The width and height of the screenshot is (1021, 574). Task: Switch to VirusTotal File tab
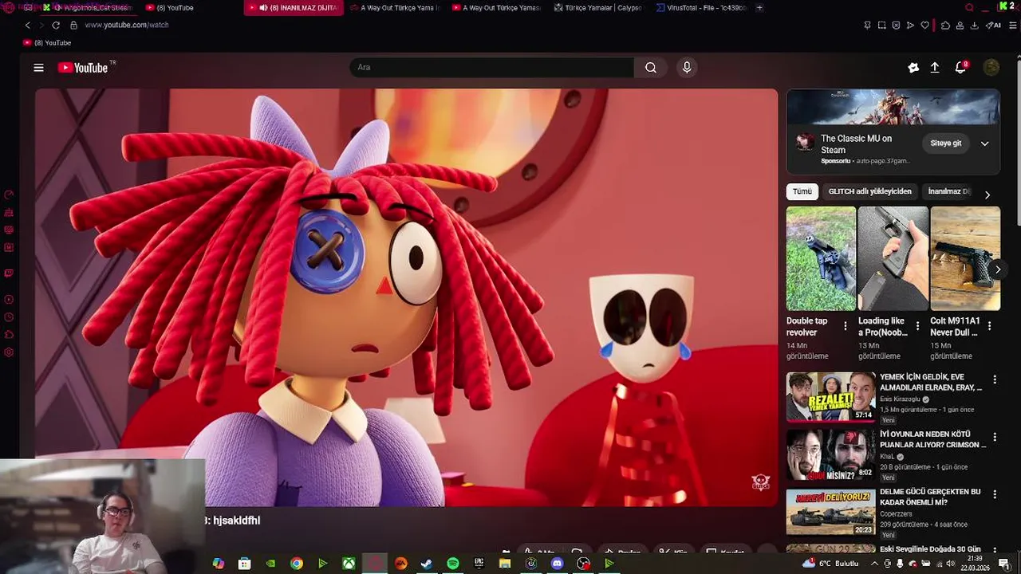(x=702, y=8)
